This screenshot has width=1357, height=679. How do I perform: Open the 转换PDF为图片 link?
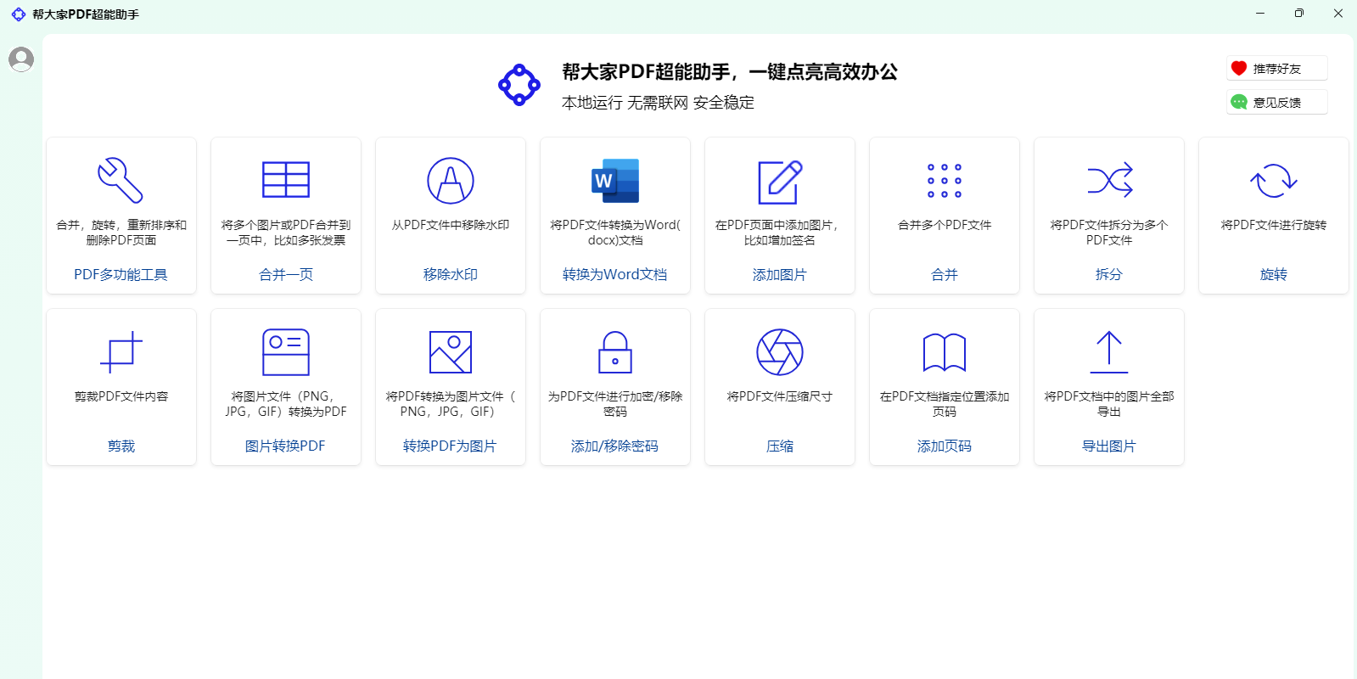coord(450,446)
